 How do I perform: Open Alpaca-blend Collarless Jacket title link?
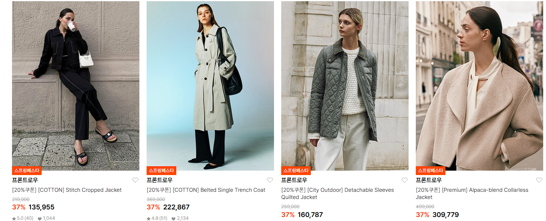472,193
